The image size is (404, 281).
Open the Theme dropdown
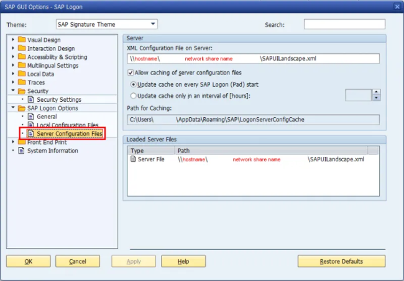coord(153,24)
